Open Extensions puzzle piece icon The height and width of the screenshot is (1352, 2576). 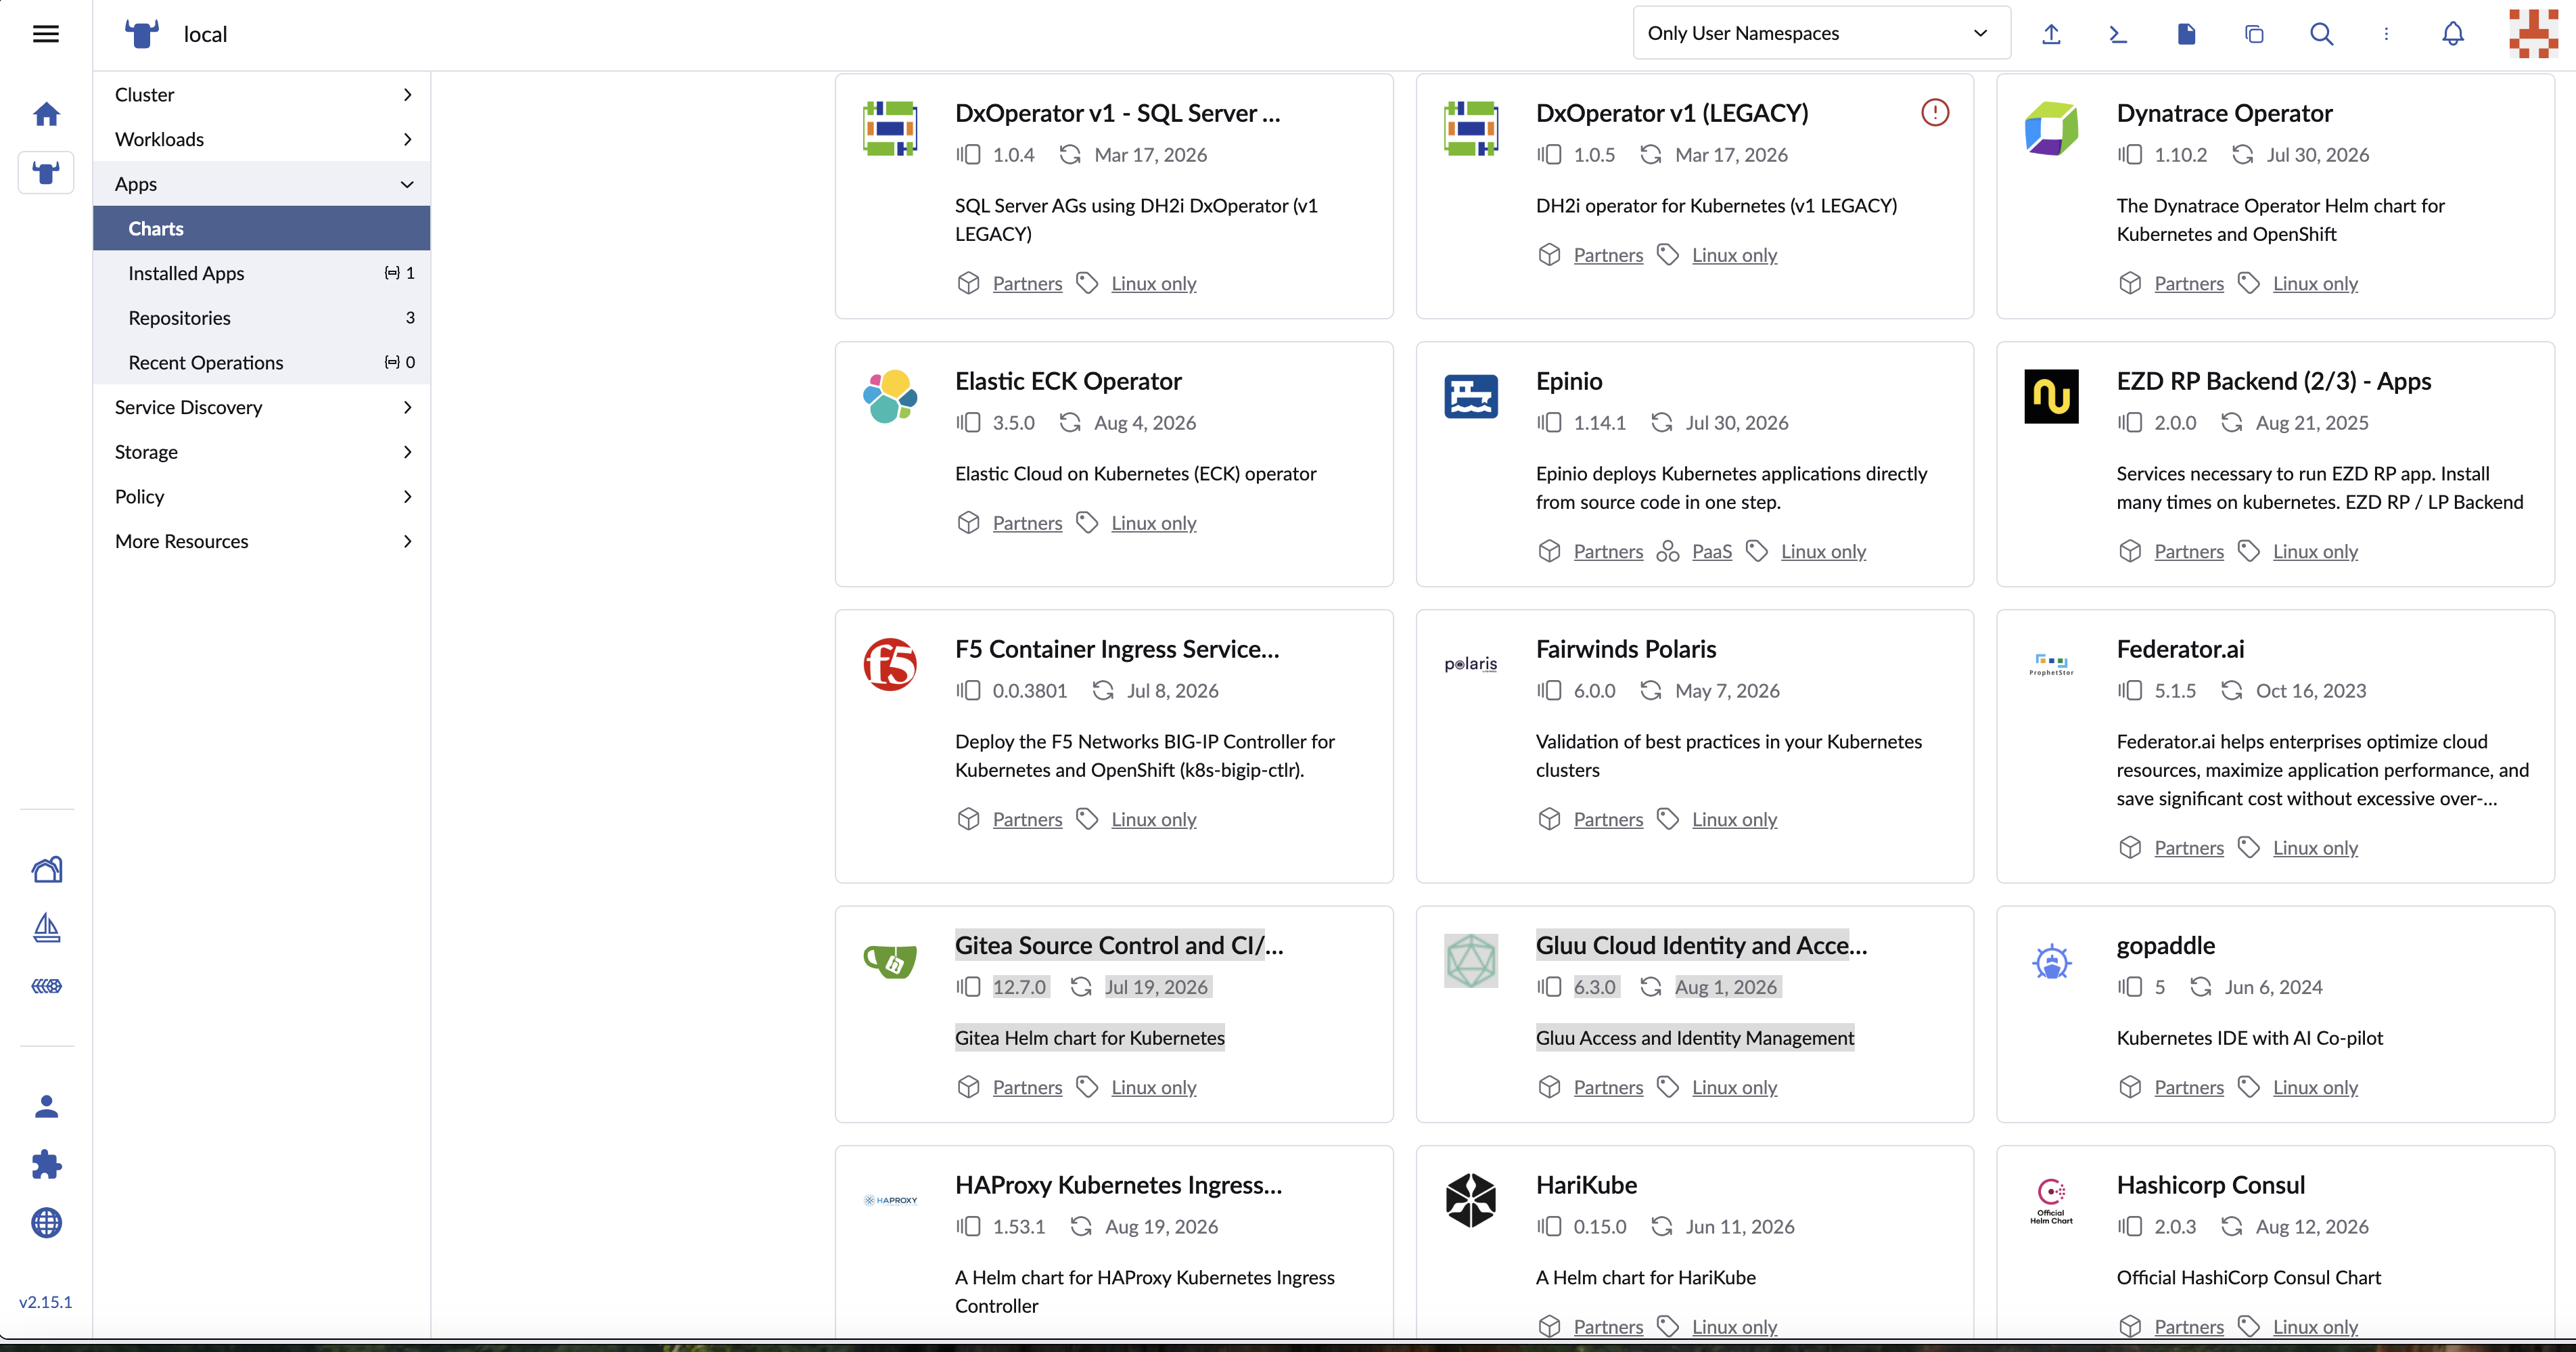tap(47, 1164)
